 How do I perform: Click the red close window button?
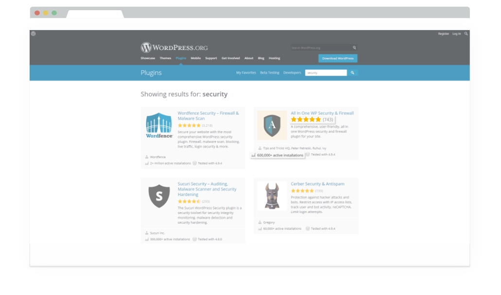click(x=37, y=13)
